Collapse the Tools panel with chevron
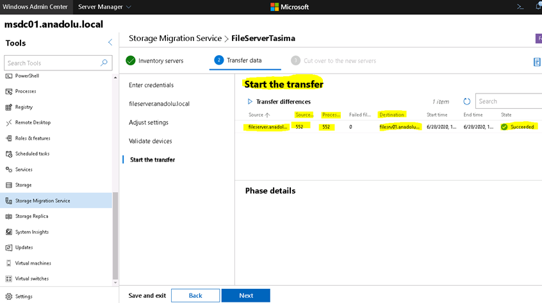The image size is (542, 303). [x=110, y=42]
